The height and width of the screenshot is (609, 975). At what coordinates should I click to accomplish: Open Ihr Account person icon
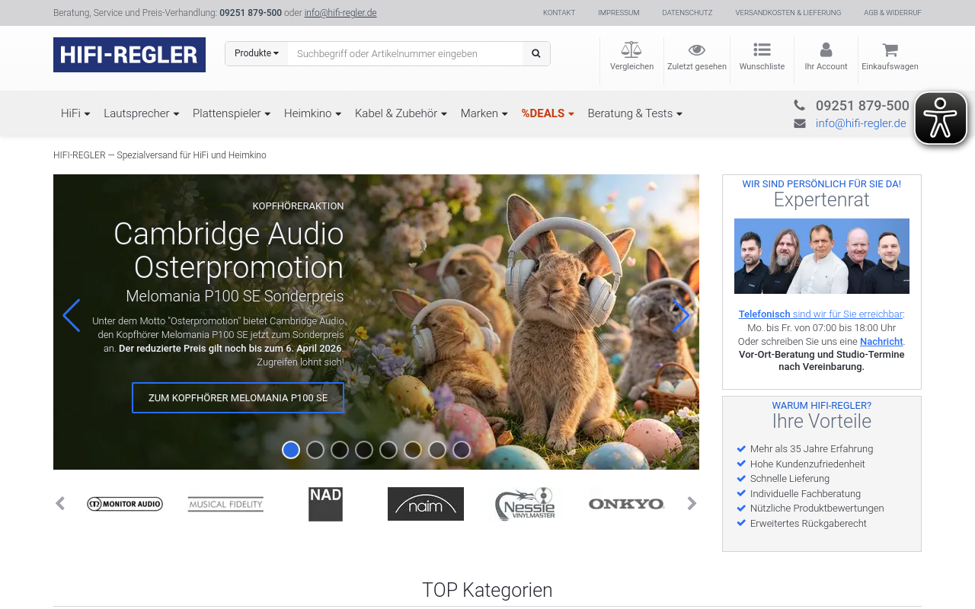click(x=826, y=49)
